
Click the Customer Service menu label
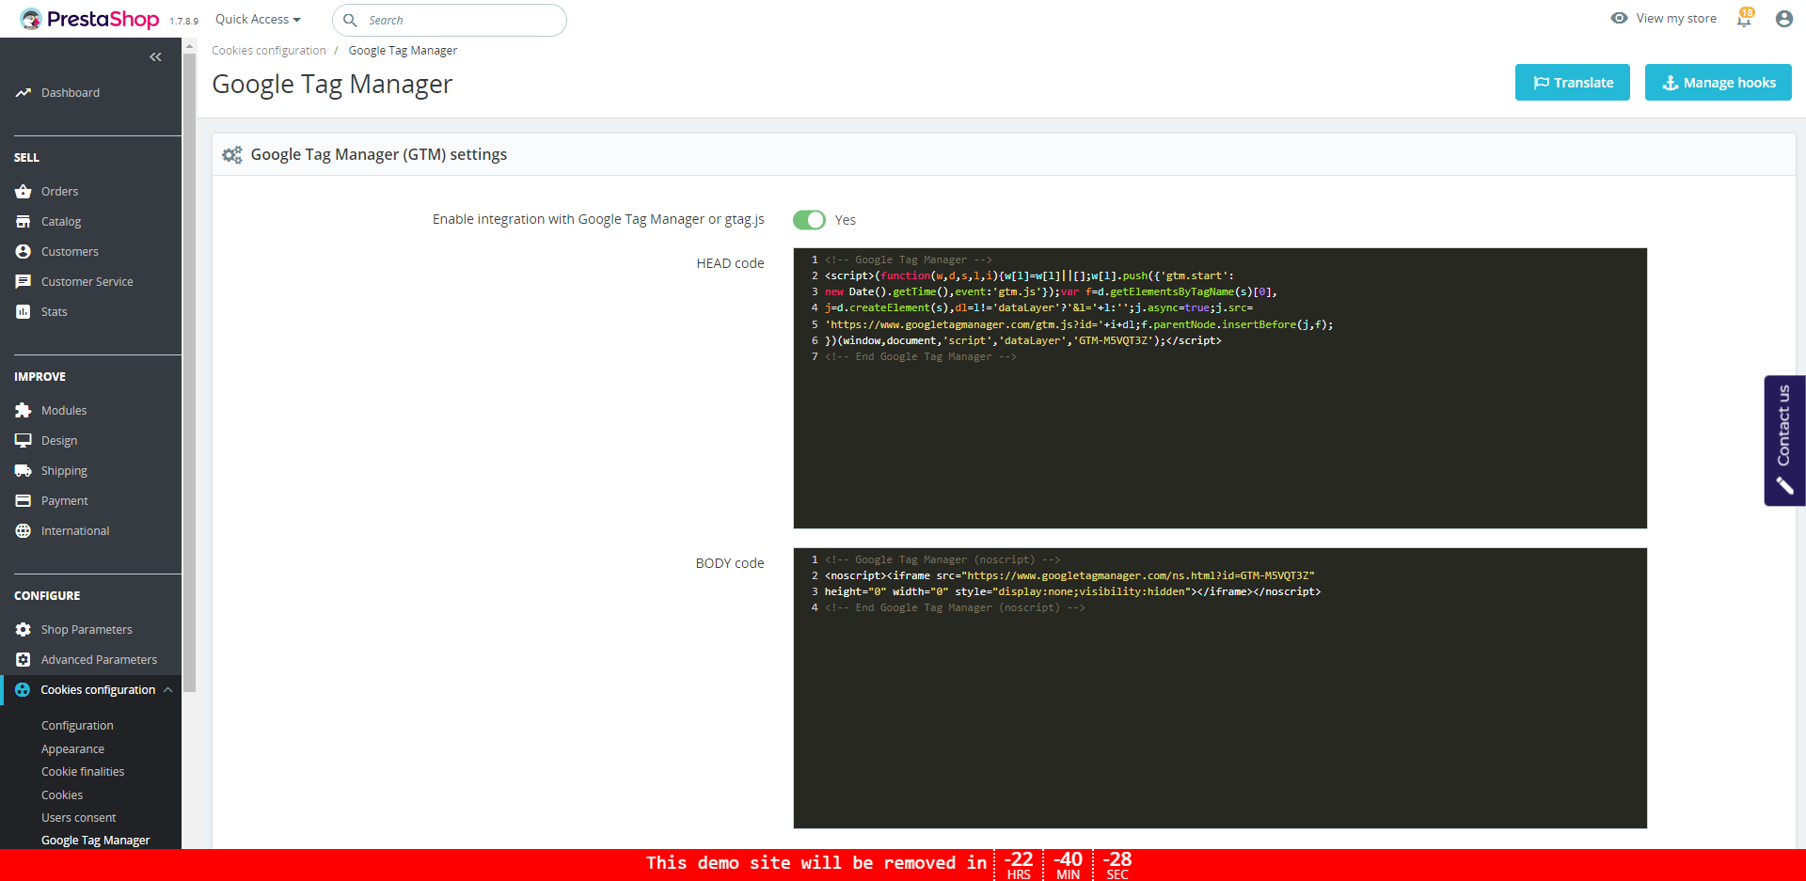[87, 281]
